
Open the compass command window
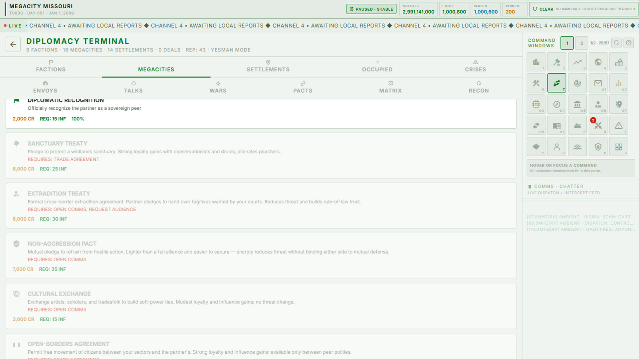[556, 104]
